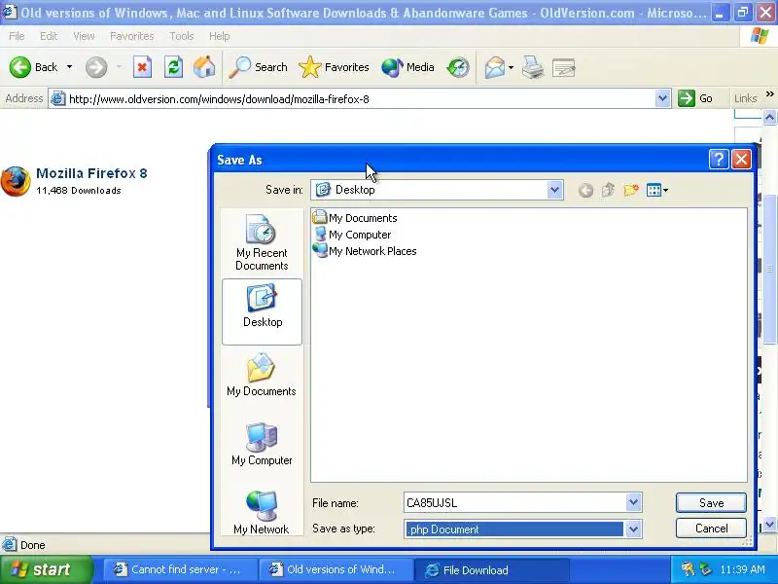Click the first system tray icon
The height and width of the screenshot is (584, 778).
coord(688,569)
